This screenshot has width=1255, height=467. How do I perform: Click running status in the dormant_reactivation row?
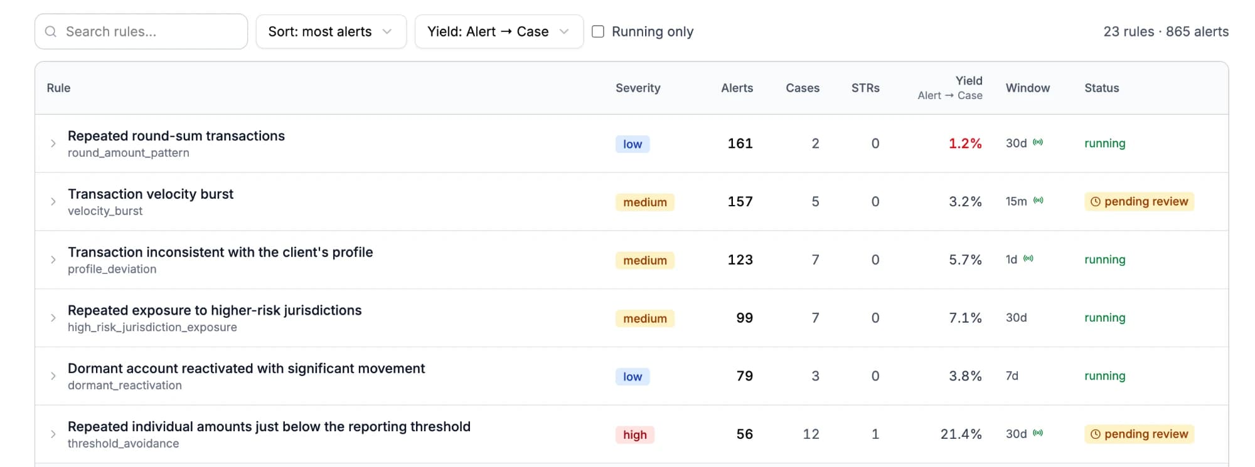click(1105, 376)
